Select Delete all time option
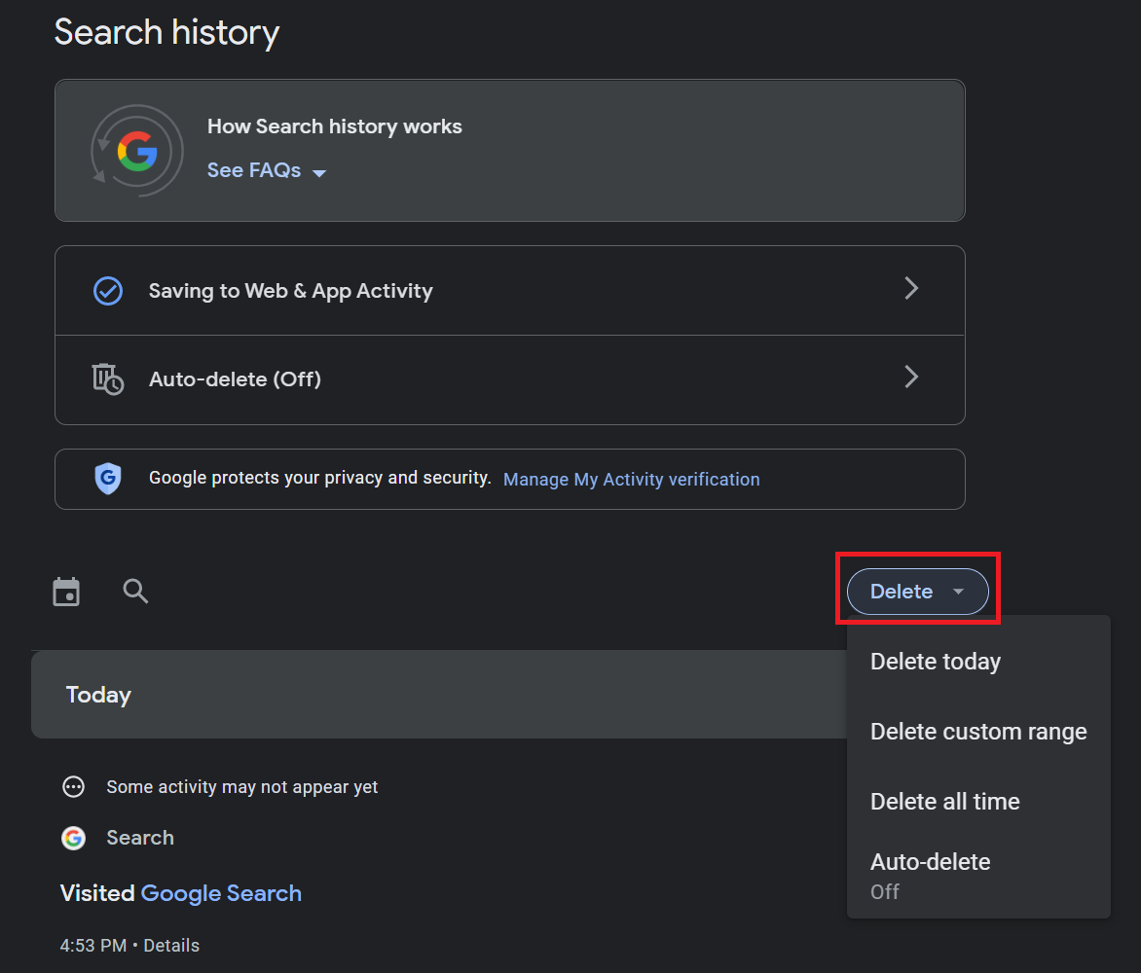The height and width of the screenshot is (973, 1141). coord(944,802)
